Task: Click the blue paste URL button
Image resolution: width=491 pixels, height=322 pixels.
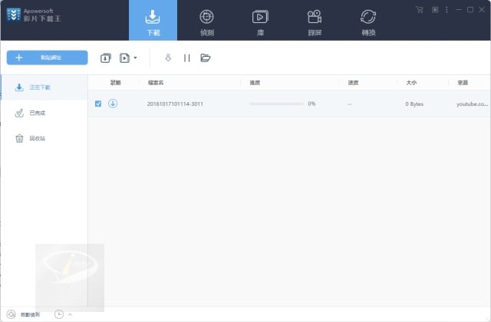Action: 48,58
